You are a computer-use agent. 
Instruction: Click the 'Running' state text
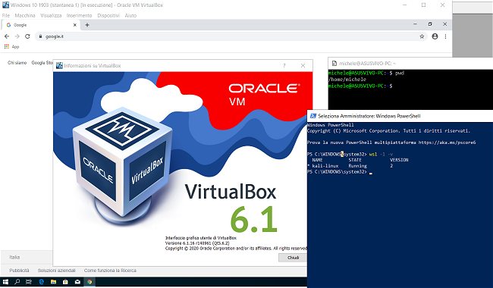tap(357, 166)
